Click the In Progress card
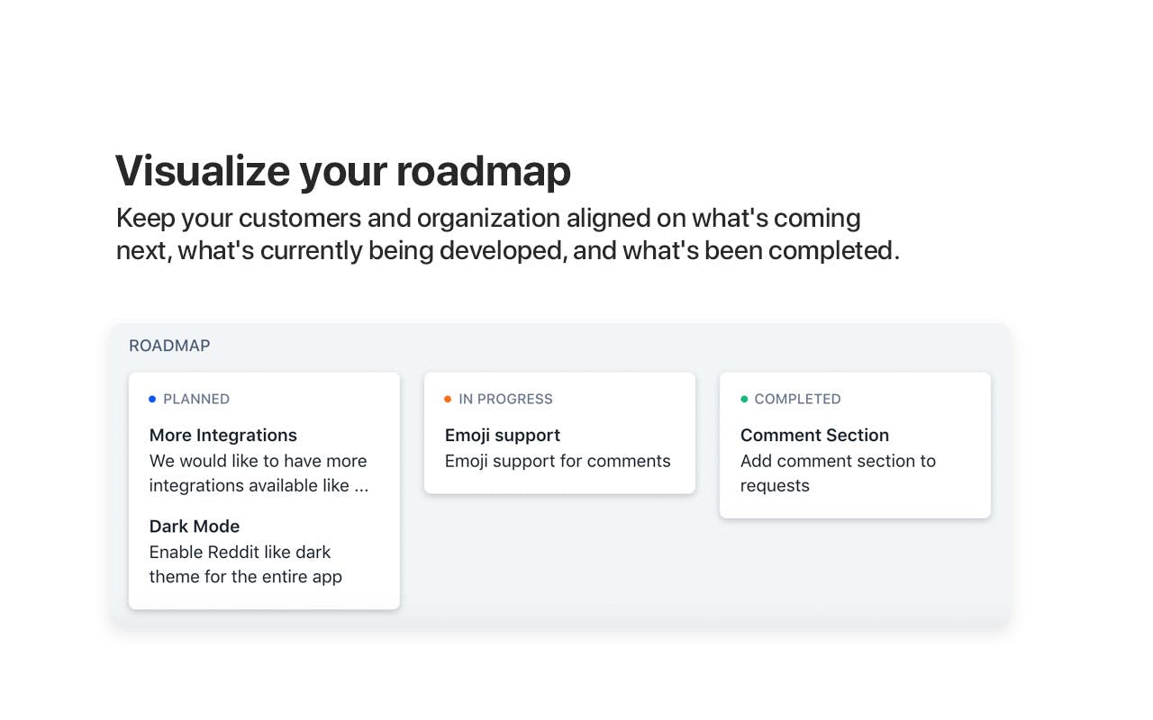 click(x=559, y=433)
